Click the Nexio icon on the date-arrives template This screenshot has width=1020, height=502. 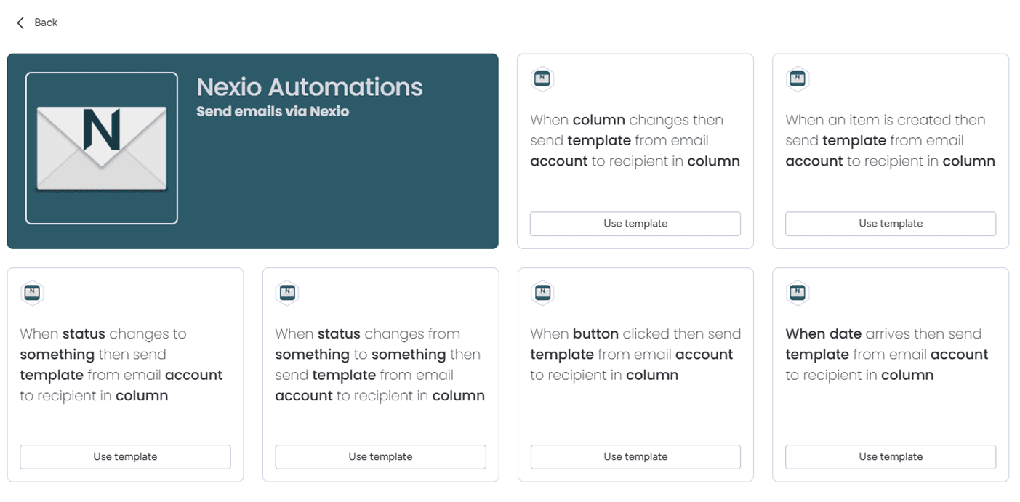pos(798,293)
